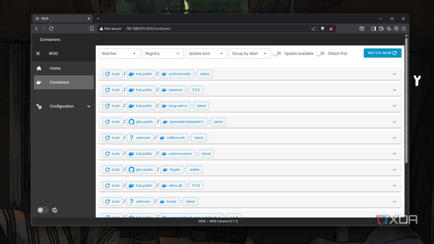Click the Home icon in the sidebar
Image resolution: width=434 pixels, height=244 pixels.
coord(39,68)
